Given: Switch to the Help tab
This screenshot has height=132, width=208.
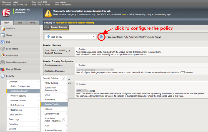Looking at the screenshot, I should coord(20,23).
